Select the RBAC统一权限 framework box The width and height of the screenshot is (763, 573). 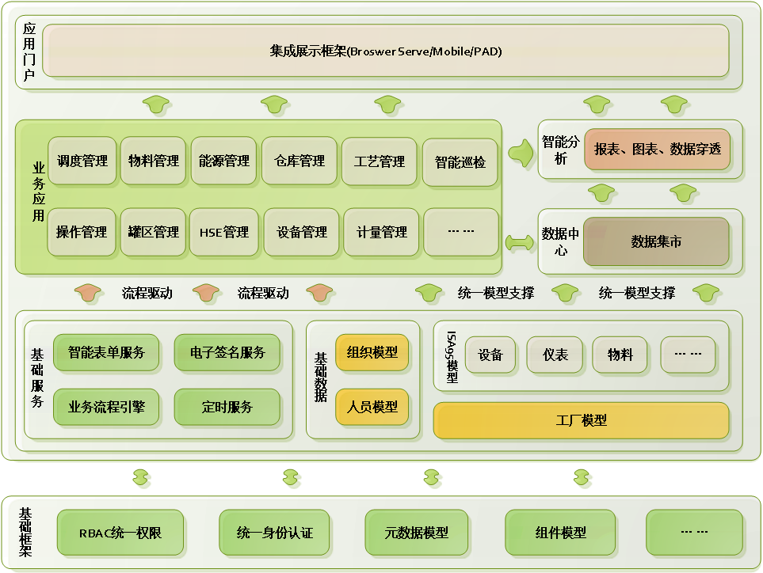[120, 533]
